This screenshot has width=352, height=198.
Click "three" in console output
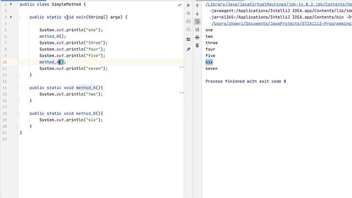click(x=211, y=43)
